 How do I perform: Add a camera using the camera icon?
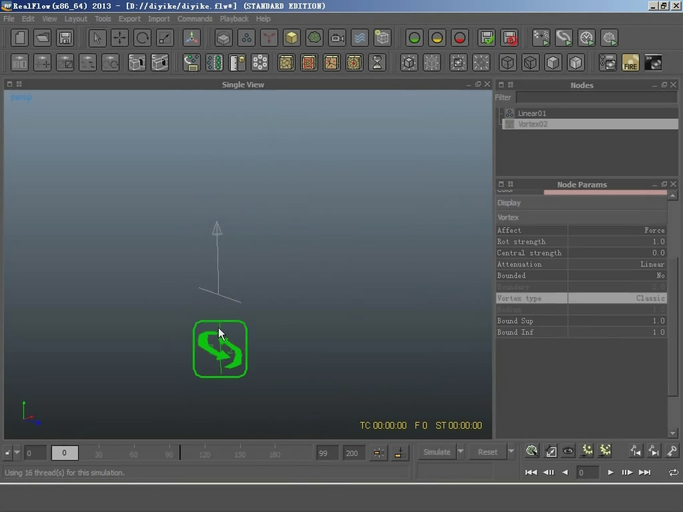point(337,38)
